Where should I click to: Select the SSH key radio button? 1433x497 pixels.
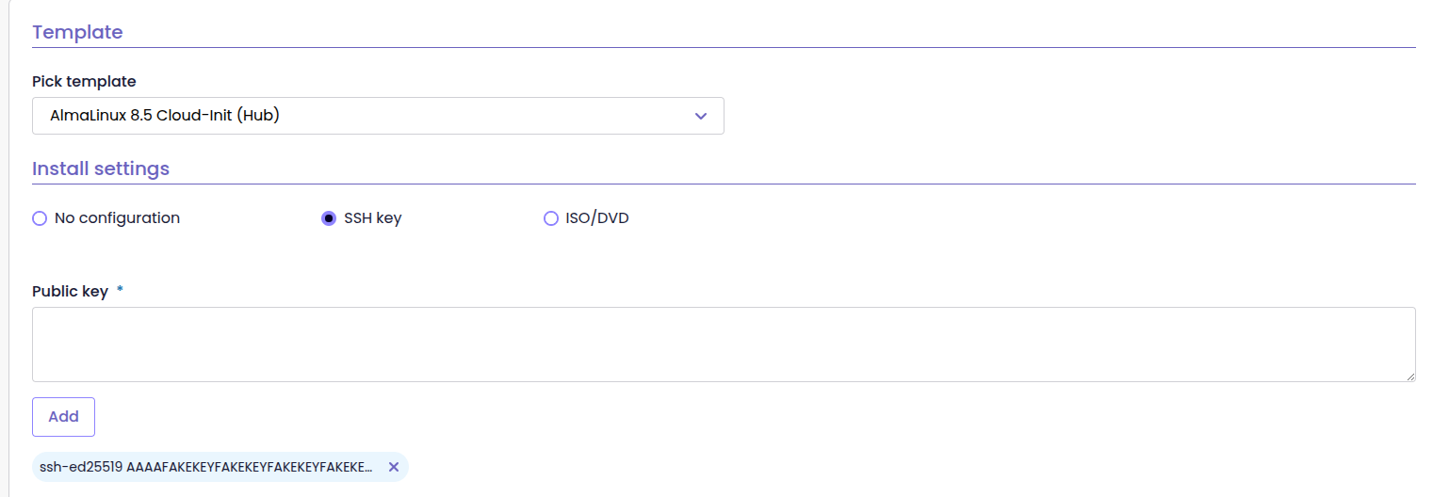point(329,218)
